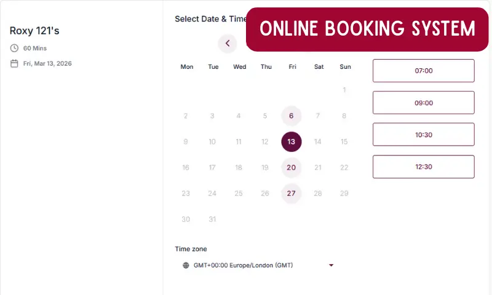The width and height of the screenshot is (492, 295).
Task: Pick the 12:30 time slot
Action: pos(423,167)
